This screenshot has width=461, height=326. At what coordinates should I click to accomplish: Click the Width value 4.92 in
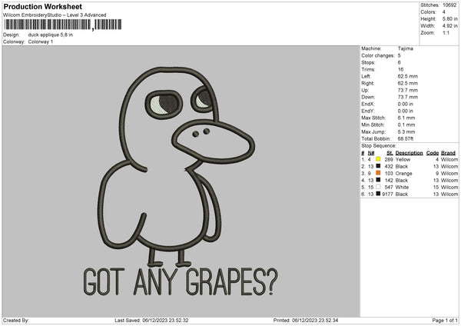pos(449,26)
